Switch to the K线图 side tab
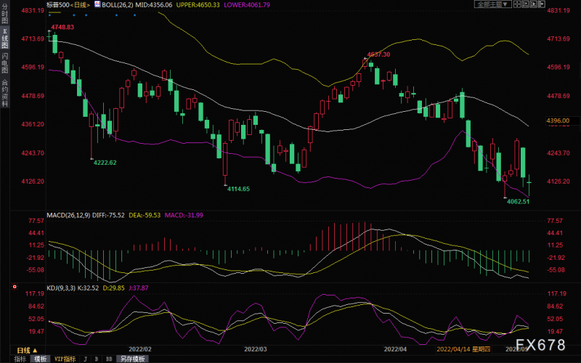581x363 pixels. tap(4, 38)
